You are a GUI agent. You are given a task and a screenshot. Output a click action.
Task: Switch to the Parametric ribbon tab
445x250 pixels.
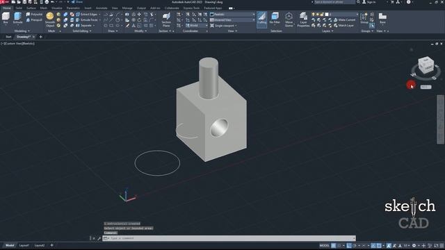pyautogui.click(x=73, y=8)
